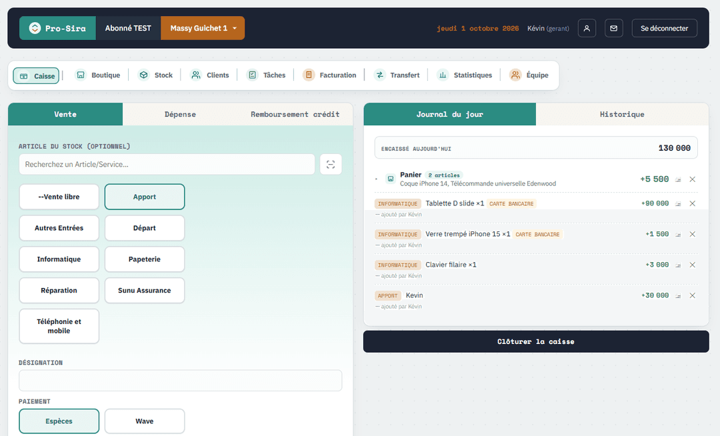Click the Abonné TEST button

[128, 28]
